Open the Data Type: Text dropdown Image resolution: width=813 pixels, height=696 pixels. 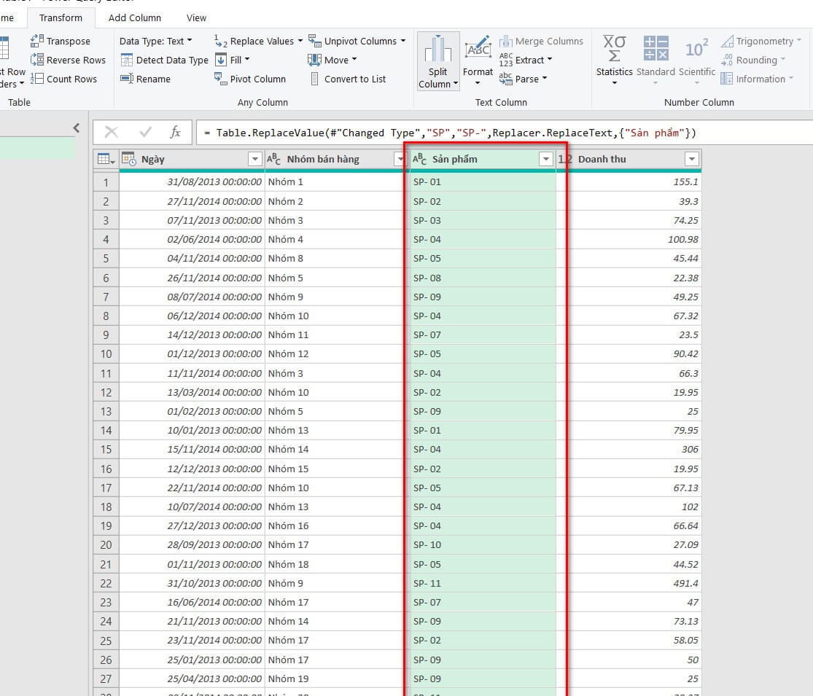tap(155, 42)
